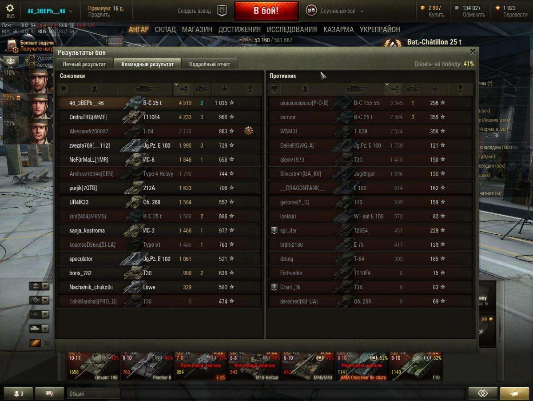Select Объект 140 in tank carousel

[94, 368]
